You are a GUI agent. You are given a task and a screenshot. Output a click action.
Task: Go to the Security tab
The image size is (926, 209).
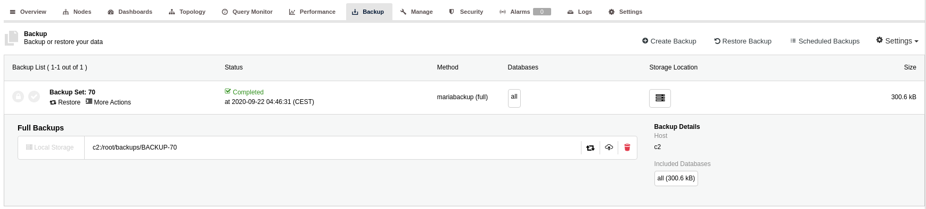coord(466,12)
